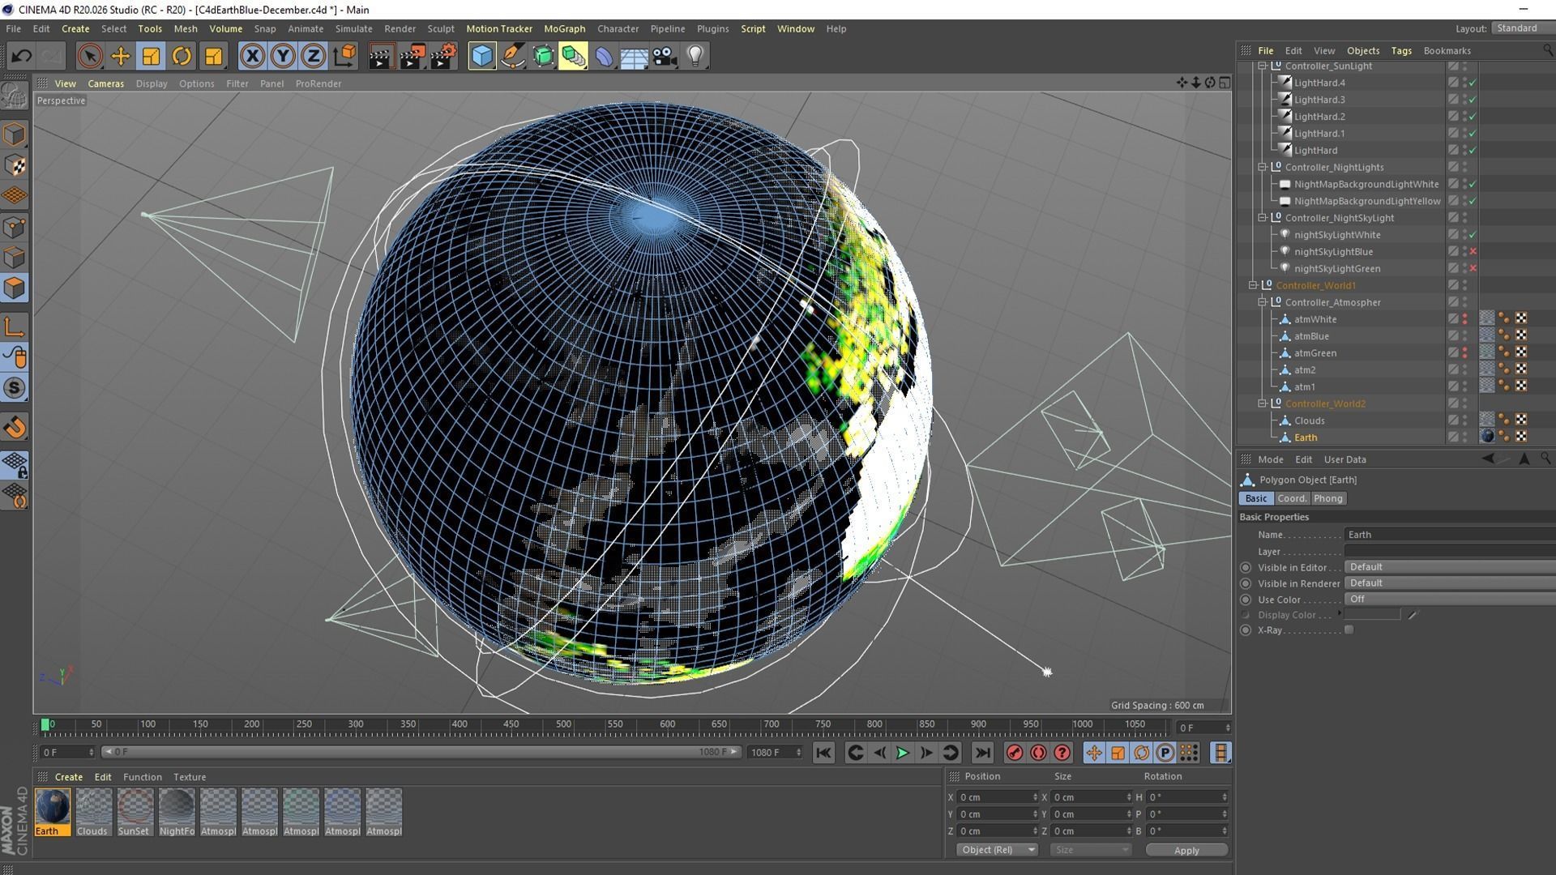
Task: Collapse Controller_World1 group
Action: (x=1253, y=285)
